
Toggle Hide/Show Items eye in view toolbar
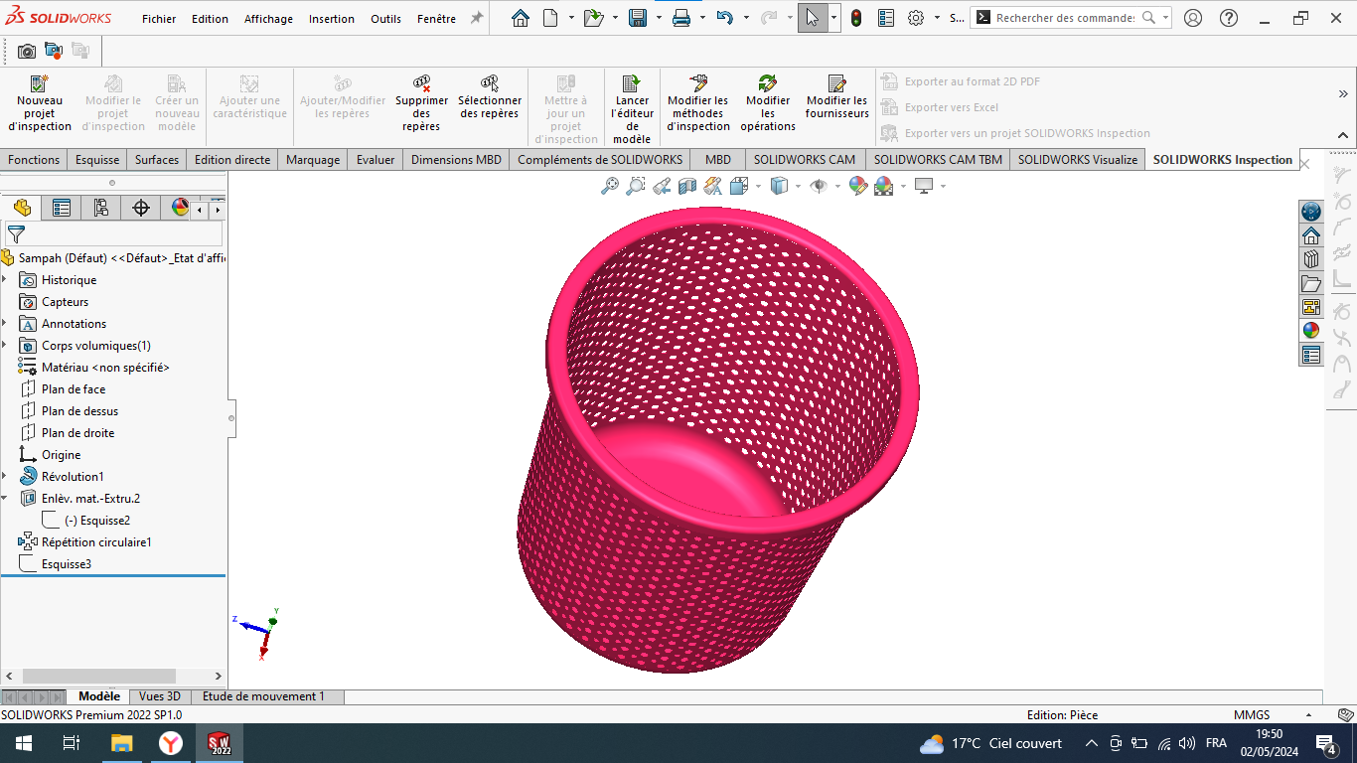tap(819, 185)
